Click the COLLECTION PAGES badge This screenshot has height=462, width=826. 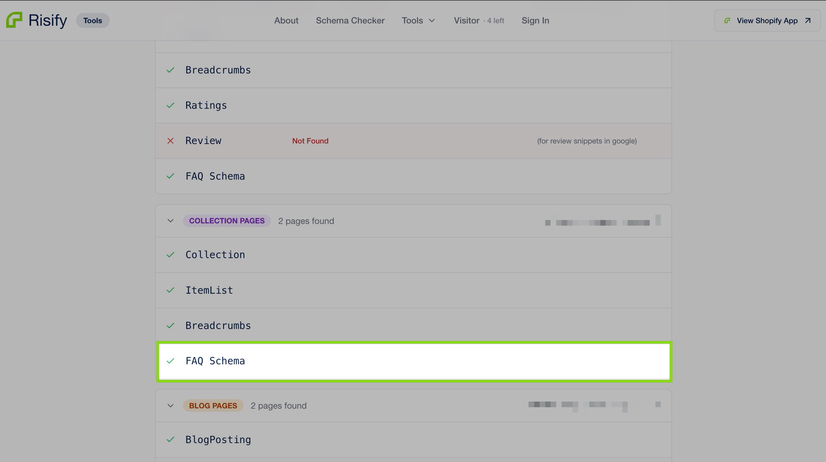point(227,221)
